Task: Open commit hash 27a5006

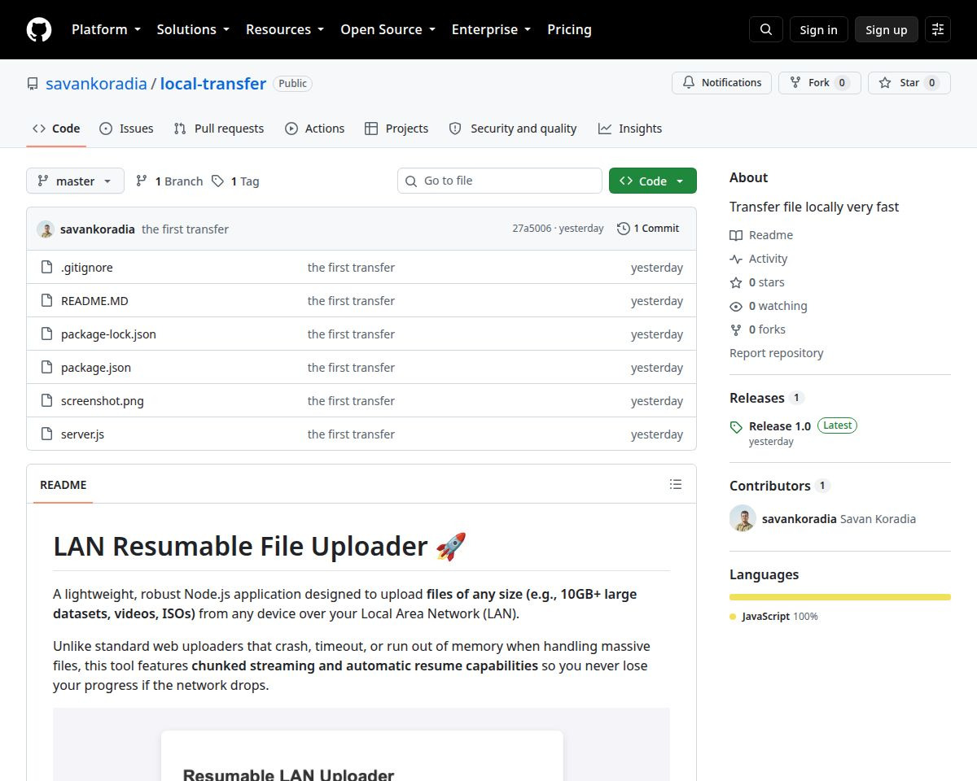Action: [532, 229]
